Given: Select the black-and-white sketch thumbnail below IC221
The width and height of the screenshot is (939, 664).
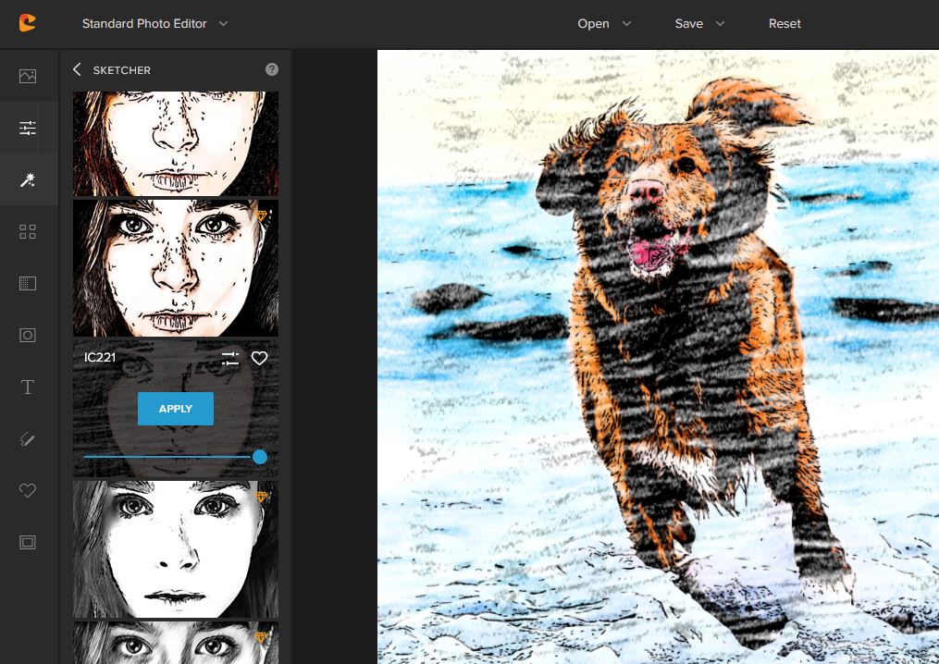Looking at the screenshot, I should [175, 548].
